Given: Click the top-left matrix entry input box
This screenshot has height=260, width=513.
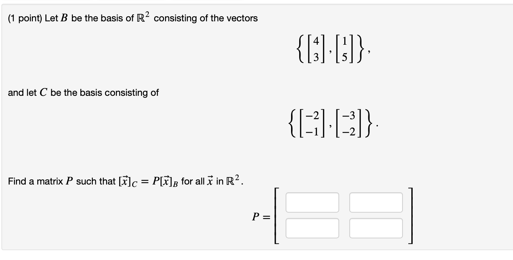Looking at the screenshot, I should click(312, 202).
